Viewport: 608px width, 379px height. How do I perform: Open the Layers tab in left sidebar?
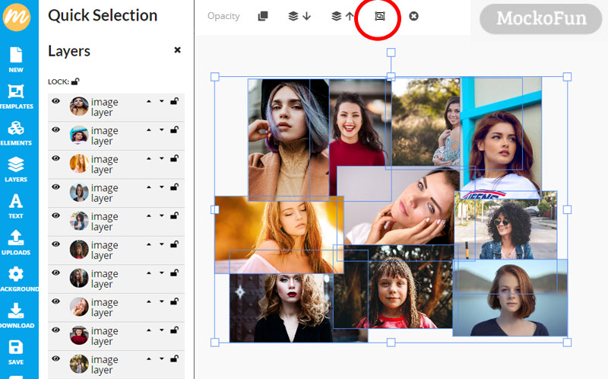tap(16, 170)
